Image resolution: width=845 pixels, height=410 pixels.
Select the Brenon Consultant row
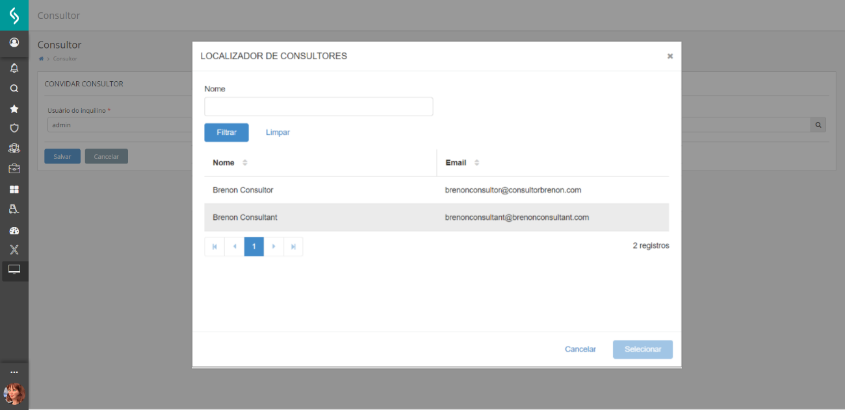point(437,217)
